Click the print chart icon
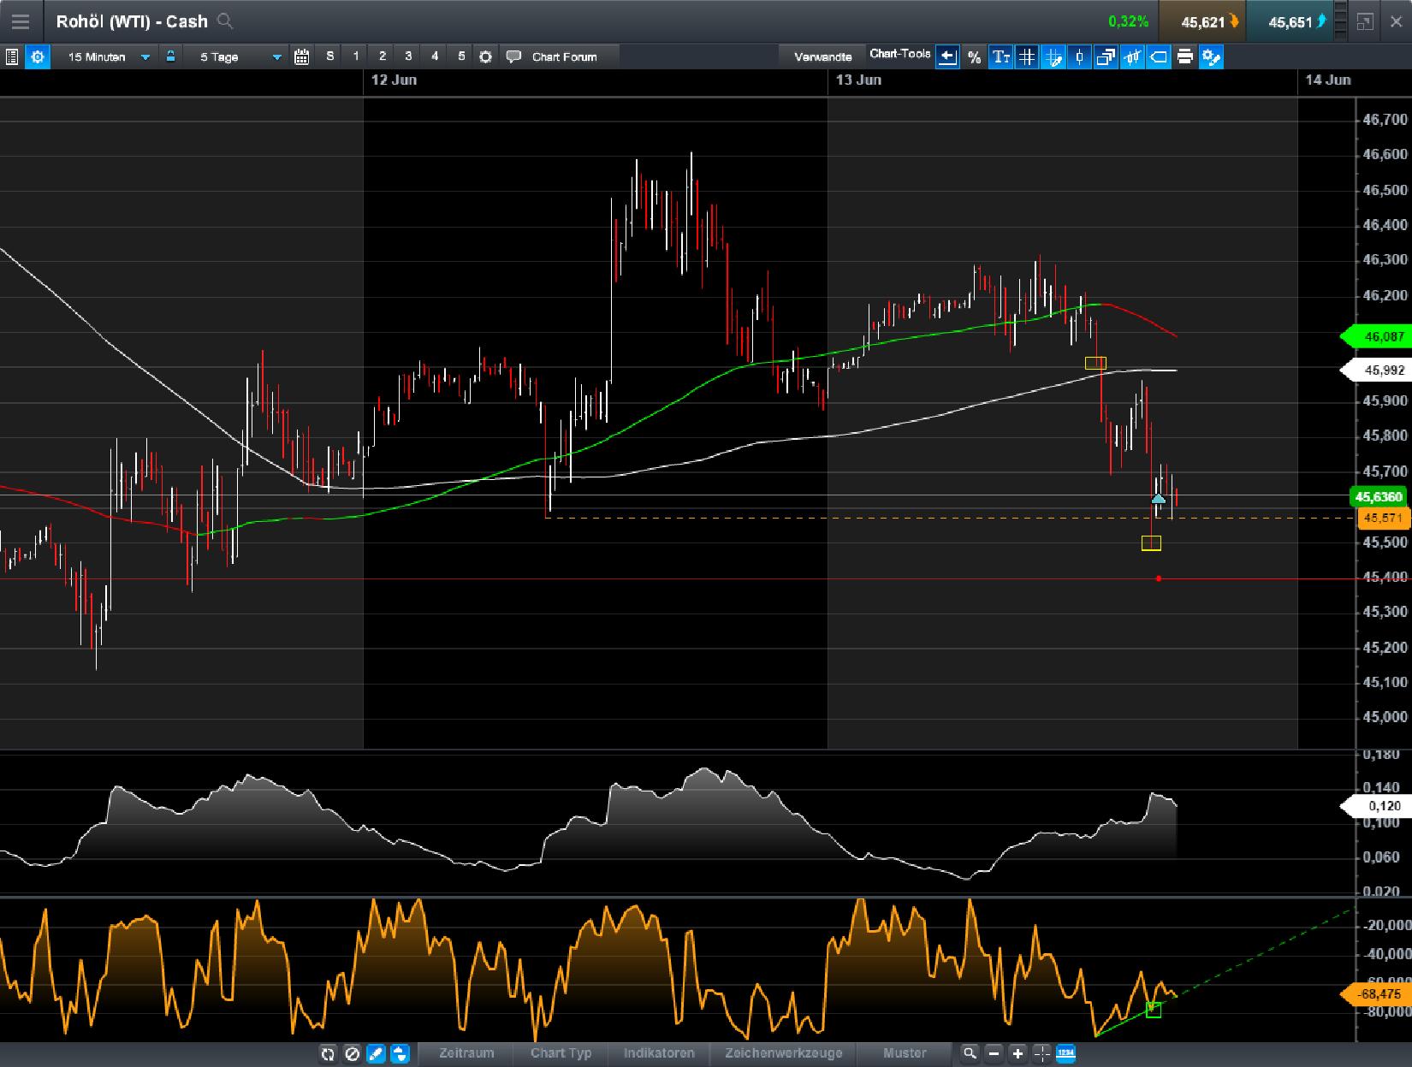Image resolution: width=1412 pixels, height=1067 pixels. point(1185,56)
